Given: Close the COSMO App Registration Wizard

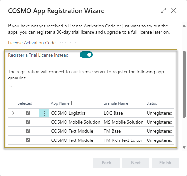Looking at the screenshot, I should click(x=174, y=10).
